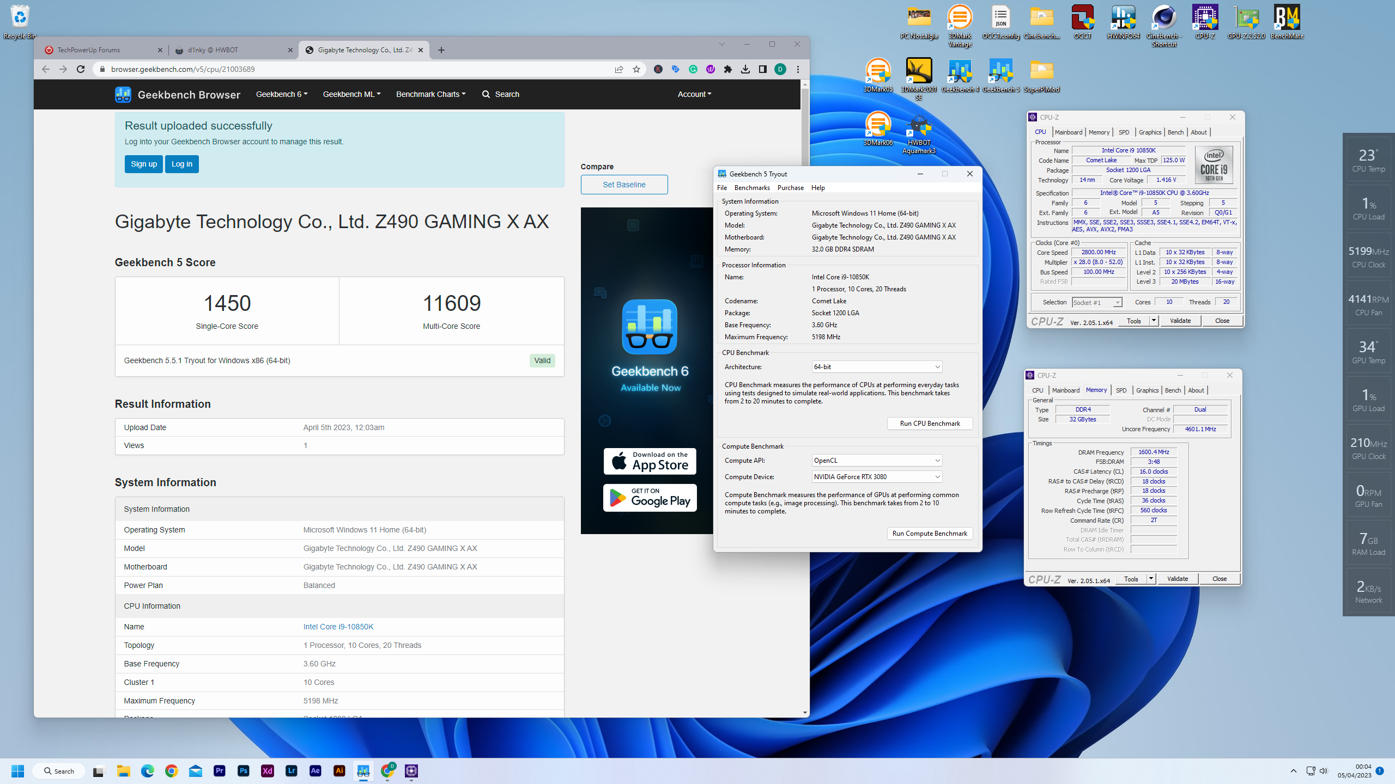
Task: Open OCCT.config JSON file icon
Action: pyautogui.click(x=1000, y=22)
